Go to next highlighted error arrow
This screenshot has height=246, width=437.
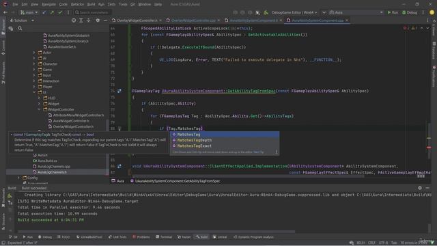coord(427,28)
